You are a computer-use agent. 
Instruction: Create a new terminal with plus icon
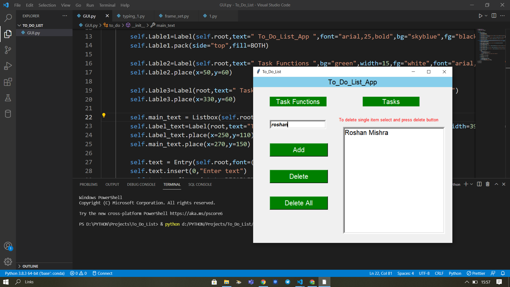coord(466,184)
